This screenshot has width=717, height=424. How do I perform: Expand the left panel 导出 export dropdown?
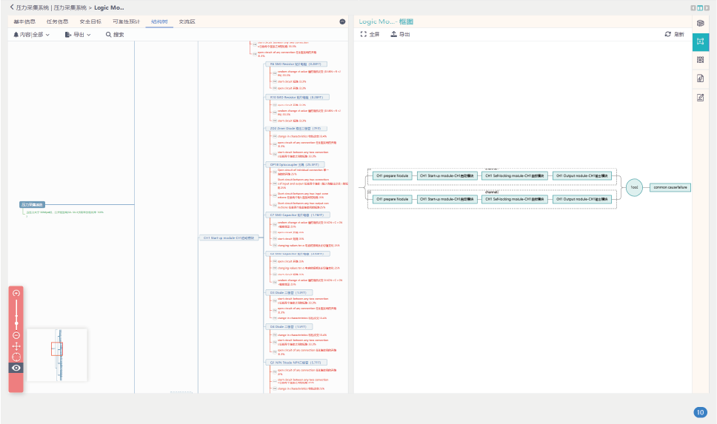(x=78, y=35)
